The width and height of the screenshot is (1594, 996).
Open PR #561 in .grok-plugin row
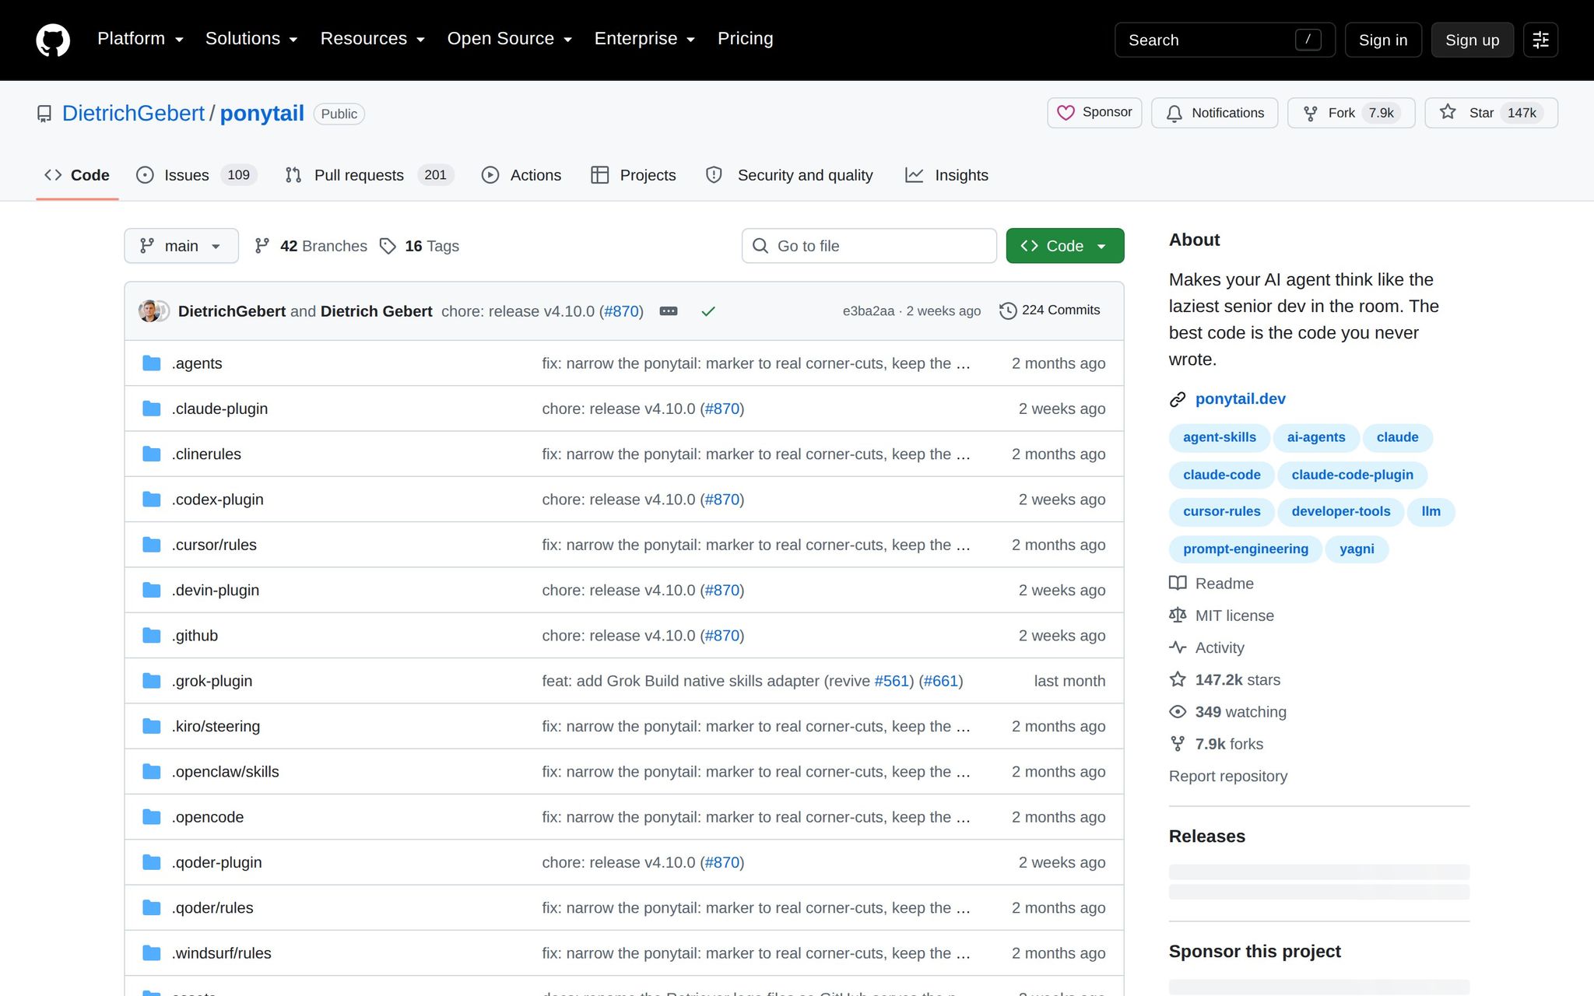coord(892,681)
